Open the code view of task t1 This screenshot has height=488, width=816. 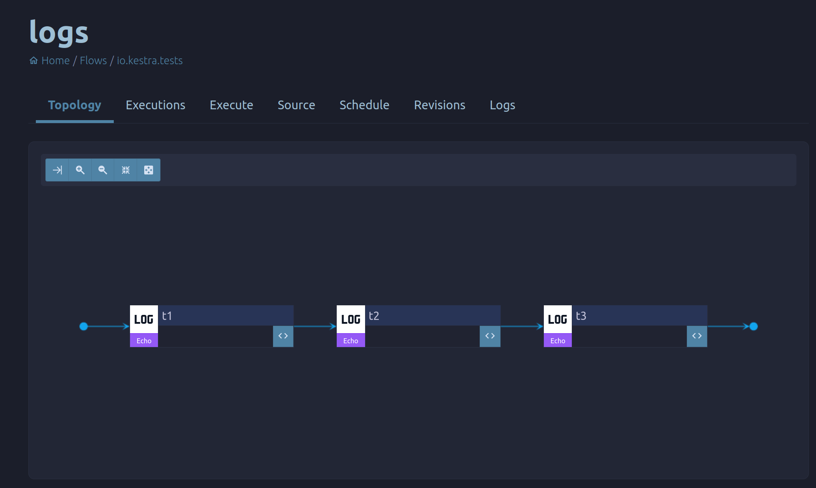click(x=283, y=336)
